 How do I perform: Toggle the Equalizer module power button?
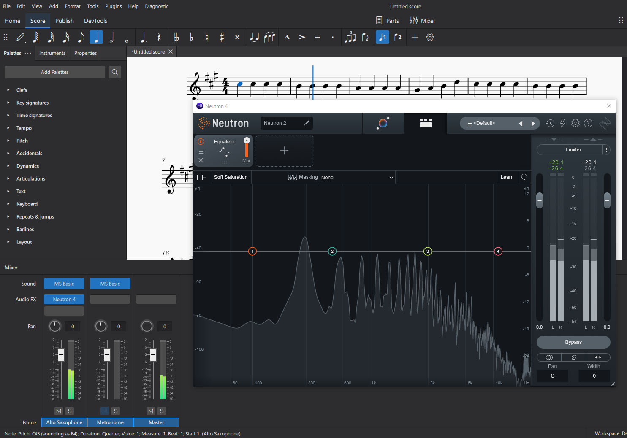(201, 141)
